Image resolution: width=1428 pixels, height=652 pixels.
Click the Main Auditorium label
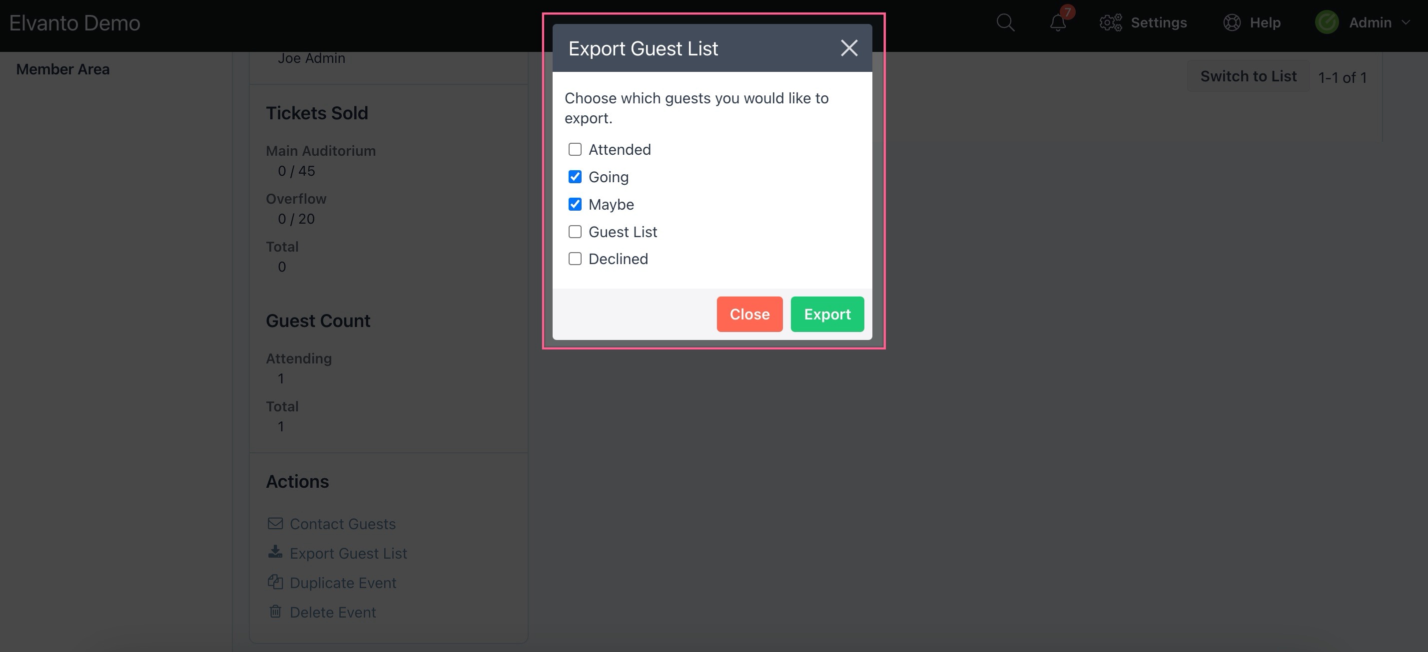point(320,151)
